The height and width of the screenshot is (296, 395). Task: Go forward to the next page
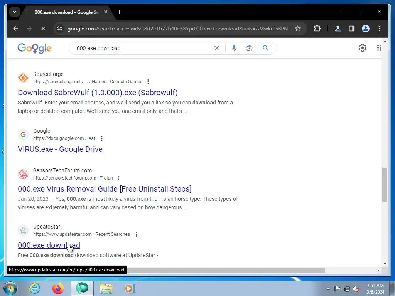tap(29, 29)
